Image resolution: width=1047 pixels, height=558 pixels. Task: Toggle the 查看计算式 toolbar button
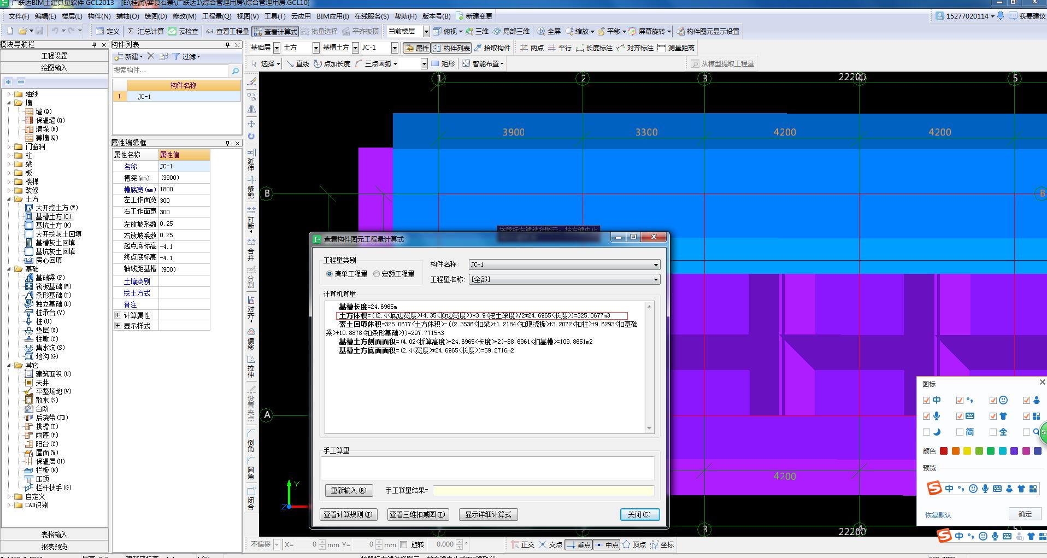click(275, 31)
